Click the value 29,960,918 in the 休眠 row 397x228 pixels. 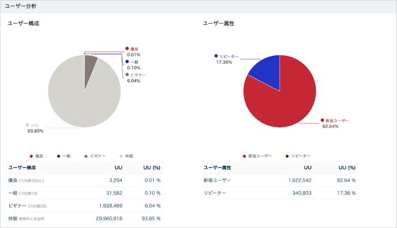coord(109,218)
